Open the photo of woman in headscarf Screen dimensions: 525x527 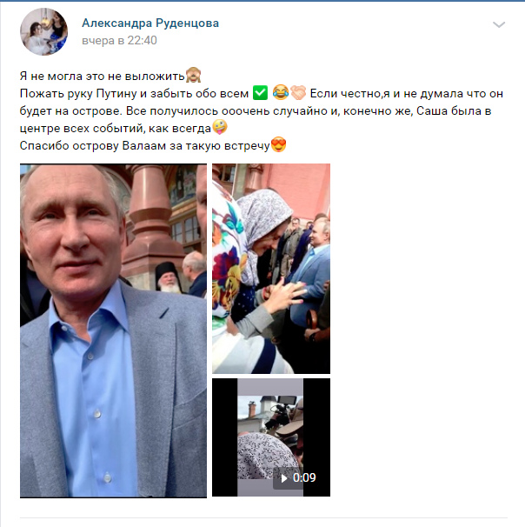point(271,269)
